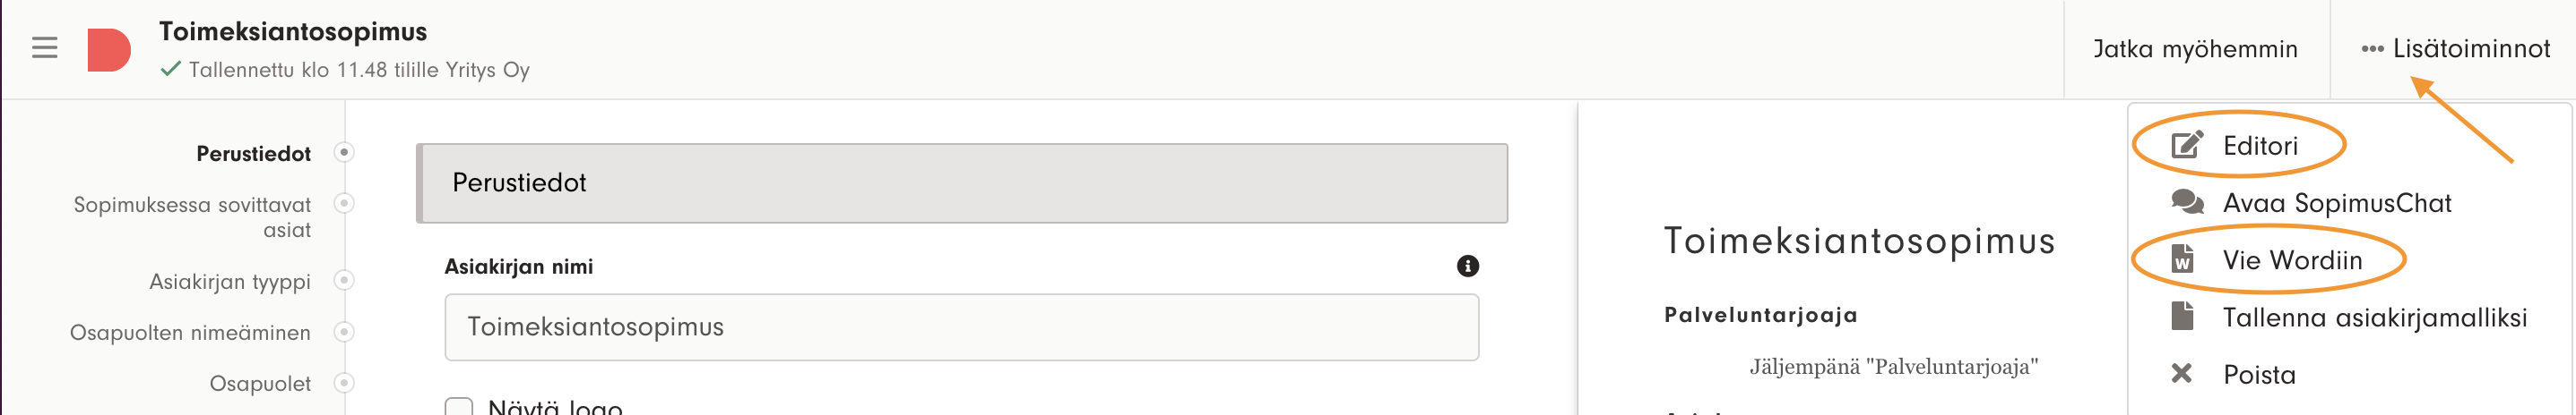Choose Avaa SopimusChat from the menu

[2336, 204]
